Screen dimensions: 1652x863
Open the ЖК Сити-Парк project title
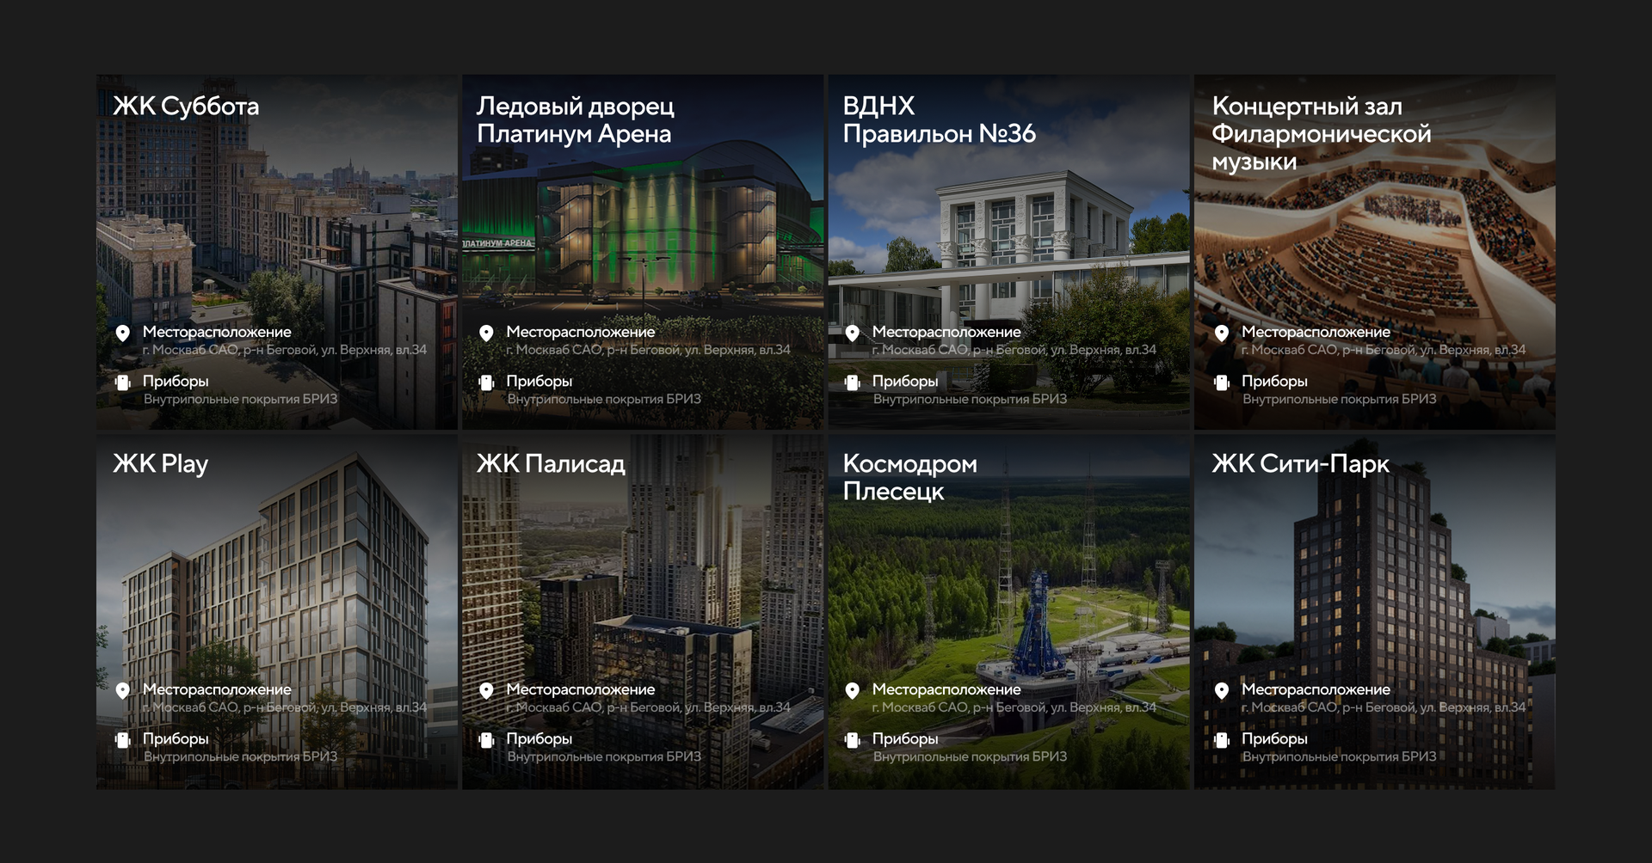(1301, 464)
